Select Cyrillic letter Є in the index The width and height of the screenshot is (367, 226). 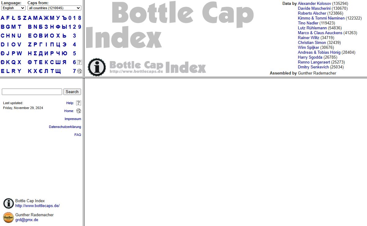click(x=41, y=71)
